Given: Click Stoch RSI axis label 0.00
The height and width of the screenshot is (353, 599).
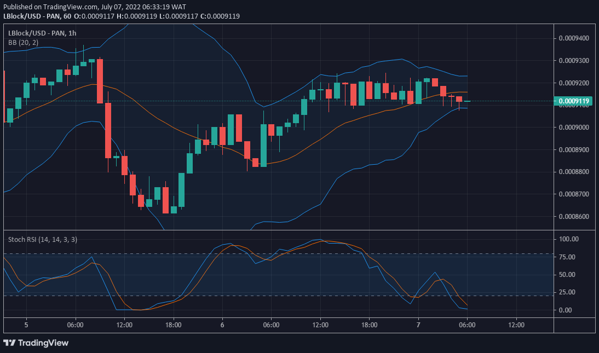Looking at the screenshot, I should pyautogui.click(x=566, y=310).
